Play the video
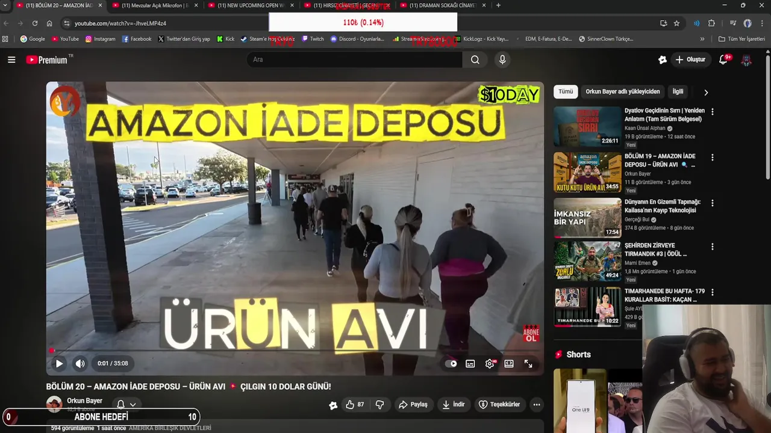Image resolution: width=771 pixels, height=433 pixels. 59,363
